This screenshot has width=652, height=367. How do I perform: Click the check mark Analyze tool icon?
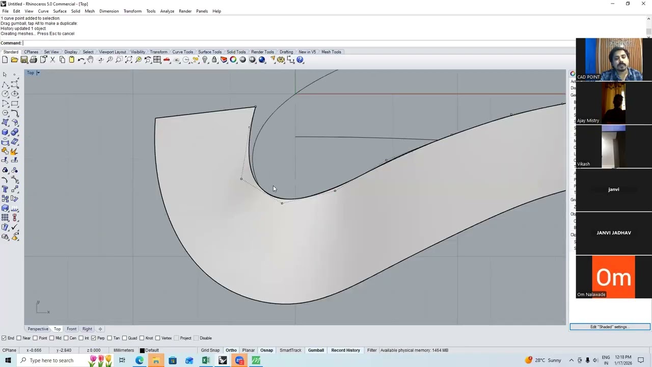pos(14,227)
